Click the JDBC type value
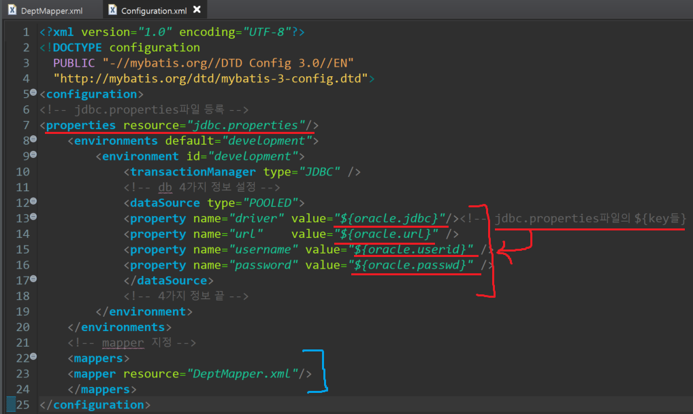The width and height of the screenshot is (693, 414). tap(319, 172)
